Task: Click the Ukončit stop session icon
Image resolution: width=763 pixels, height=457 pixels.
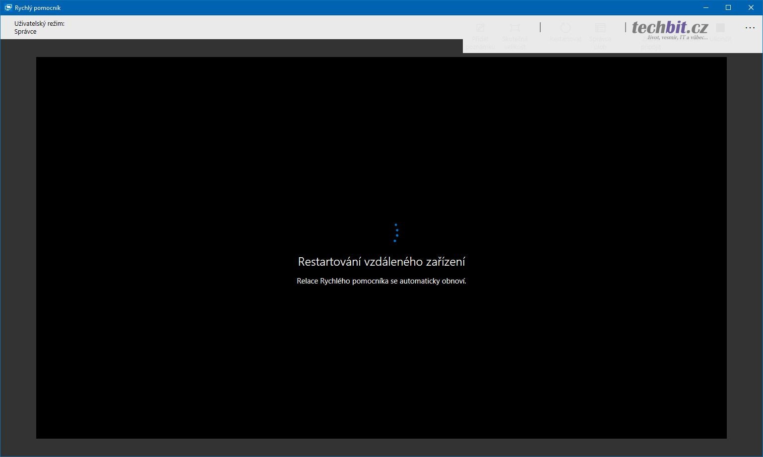Action: (x=720, y=28)
